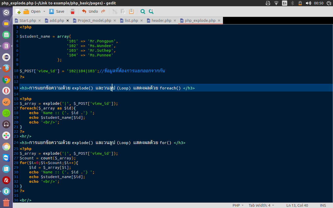The width and height of the screenshot is (333, 208).
Task: Cut the selected text
Action: click(114, 11)
